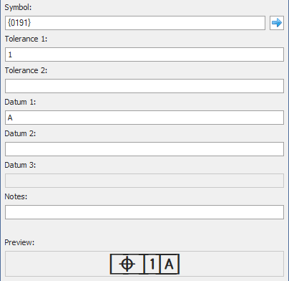This screenshot has height=281, width=289.
Task: Select the tolerance value cell in preview
Action: tap(152, 264)
